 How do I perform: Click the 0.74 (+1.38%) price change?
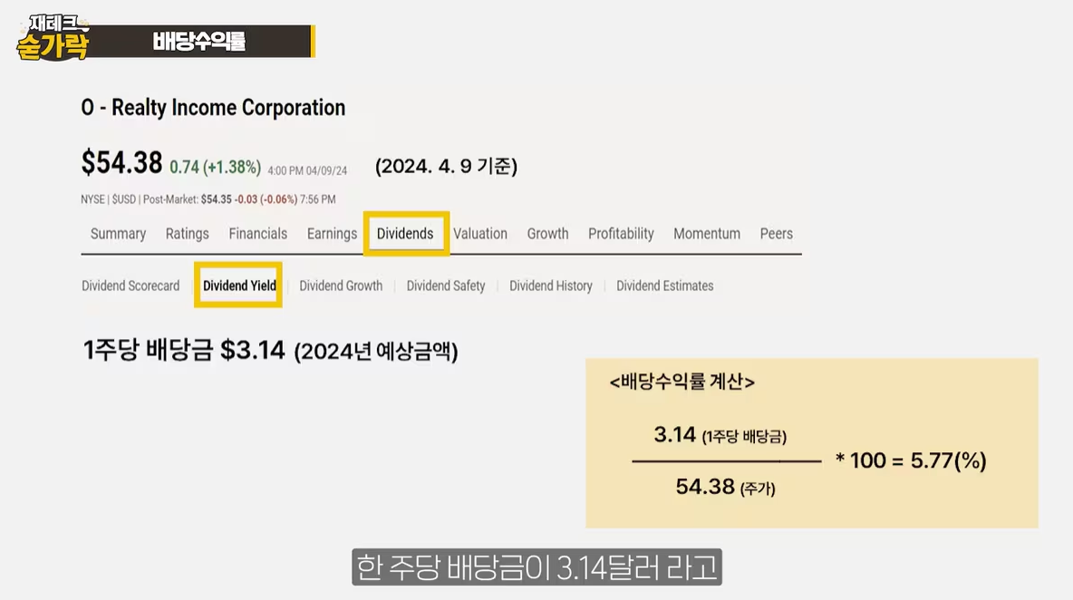[215, 167]
